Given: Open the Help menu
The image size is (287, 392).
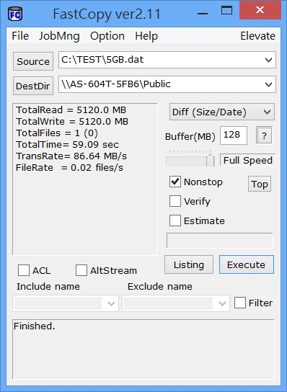Looking at the screenshot, I should (x=146, y=36).
